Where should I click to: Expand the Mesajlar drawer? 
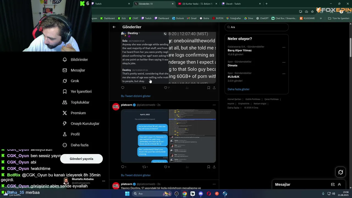(339, 185)
